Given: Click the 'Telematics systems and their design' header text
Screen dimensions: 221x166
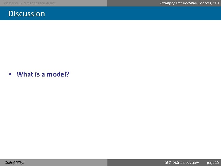Looking at the screenshot, I should pos(29,3).
